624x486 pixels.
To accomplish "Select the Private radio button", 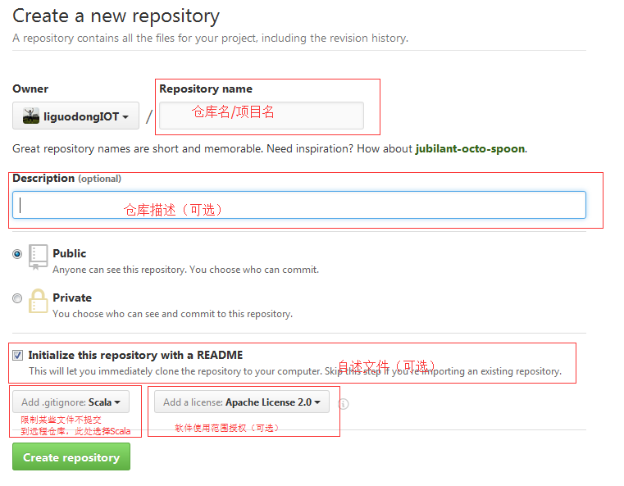I will 17,298.
